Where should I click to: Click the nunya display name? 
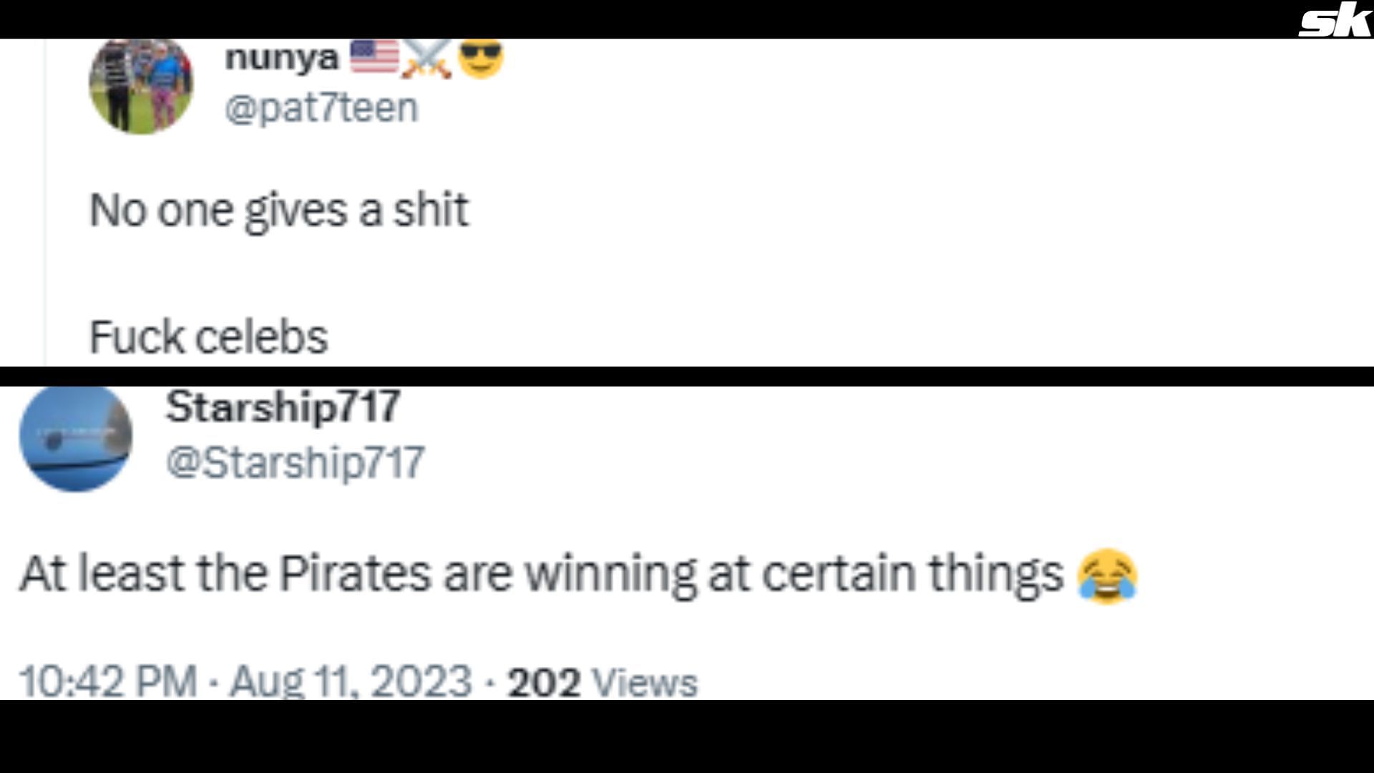click(281, 57)
